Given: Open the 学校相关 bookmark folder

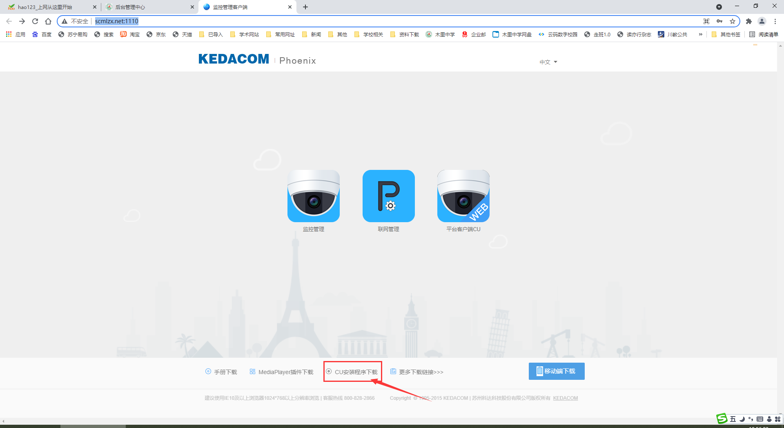Looking at the screenshot, I should [368, 34].
